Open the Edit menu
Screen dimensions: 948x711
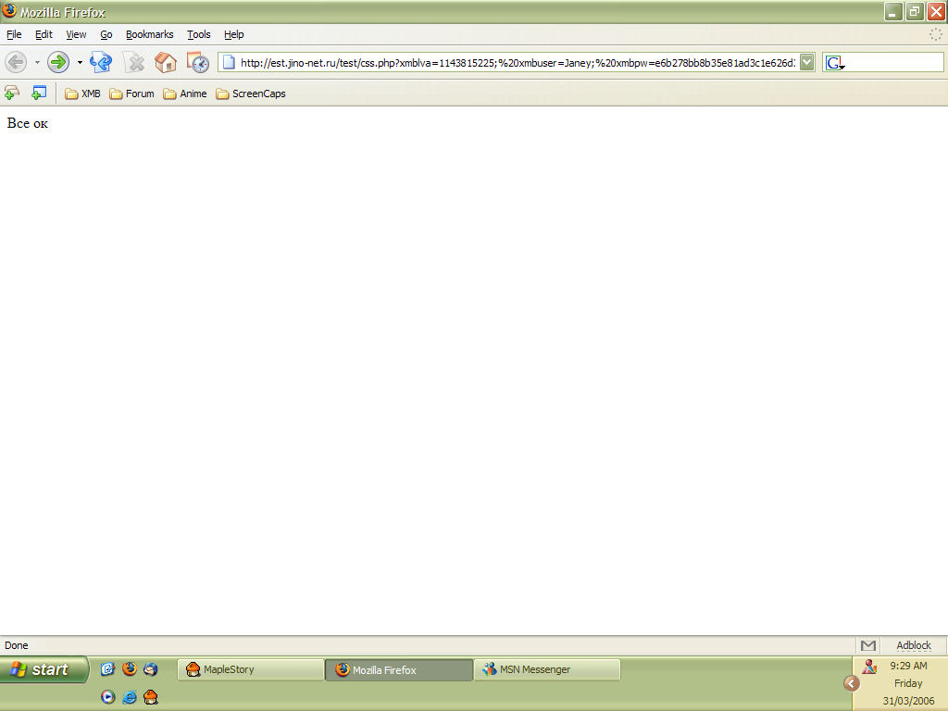44,34
